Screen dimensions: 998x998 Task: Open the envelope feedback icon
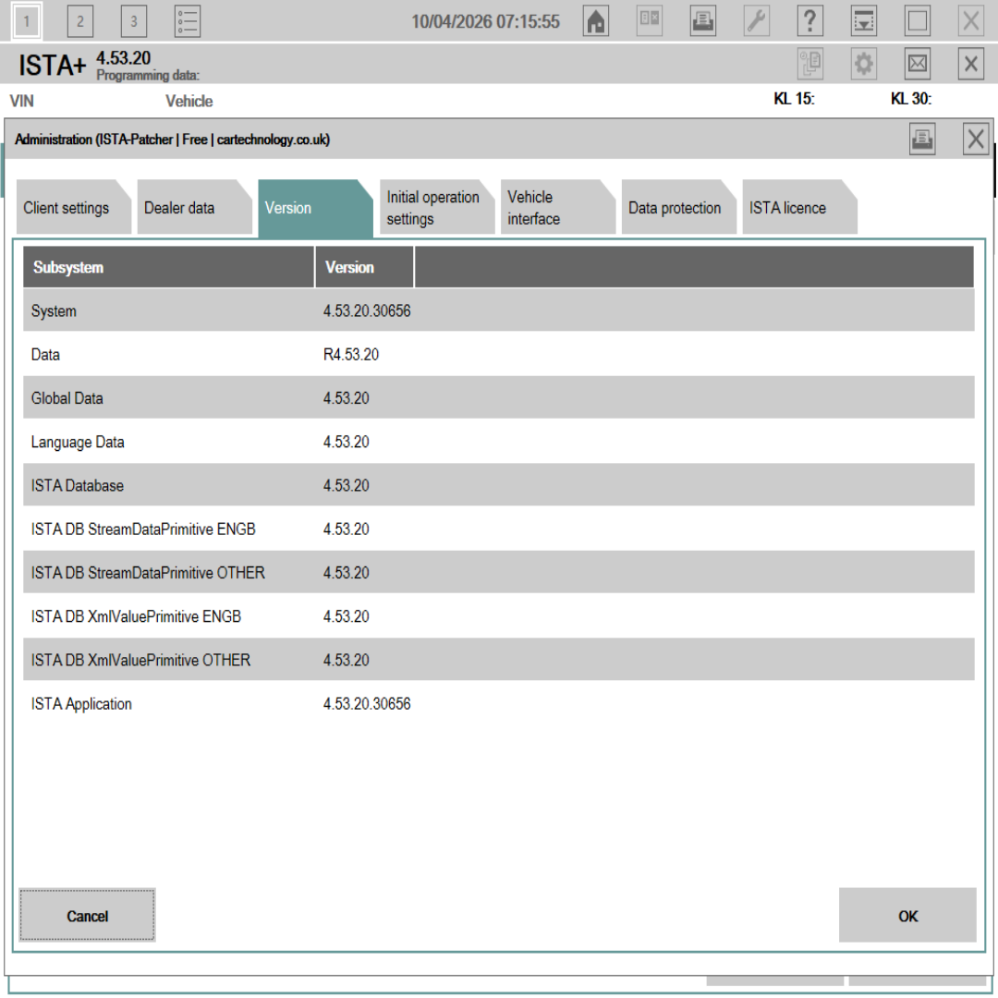918,64
